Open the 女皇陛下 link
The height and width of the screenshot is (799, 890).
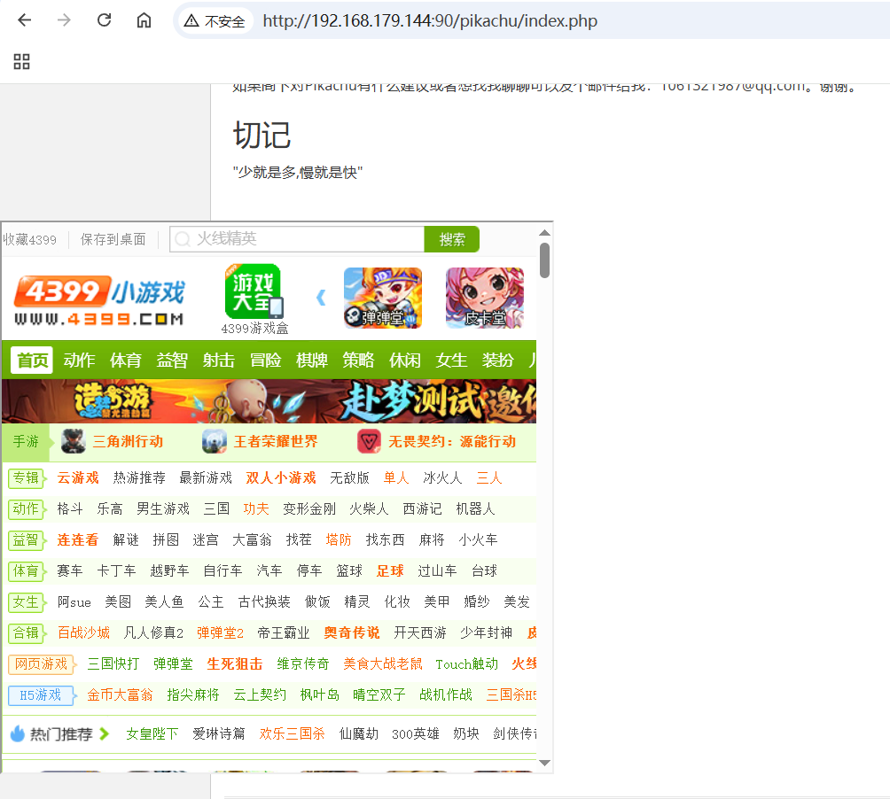tap(152, 733)
